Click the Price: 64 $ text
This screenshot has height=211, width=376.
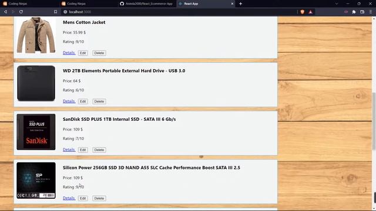[72, 81]
